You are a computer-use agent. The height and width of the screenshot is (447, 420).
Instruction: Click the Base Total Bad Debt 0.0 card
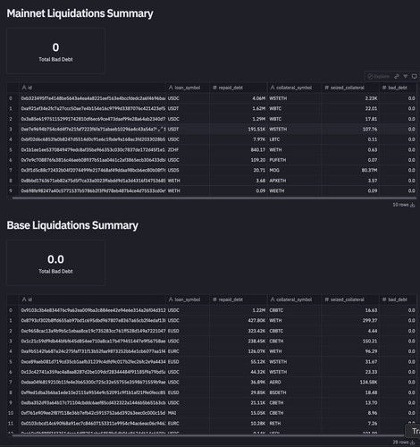[55, 263]
